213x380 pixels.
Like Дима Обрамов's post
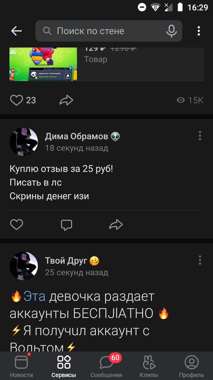tap(16, 224)
